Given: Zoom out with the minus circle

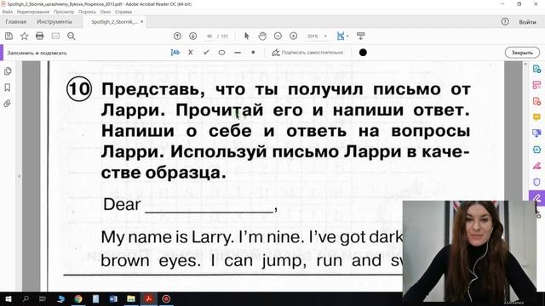Looking at the screenshot, I should pos(278,36).
